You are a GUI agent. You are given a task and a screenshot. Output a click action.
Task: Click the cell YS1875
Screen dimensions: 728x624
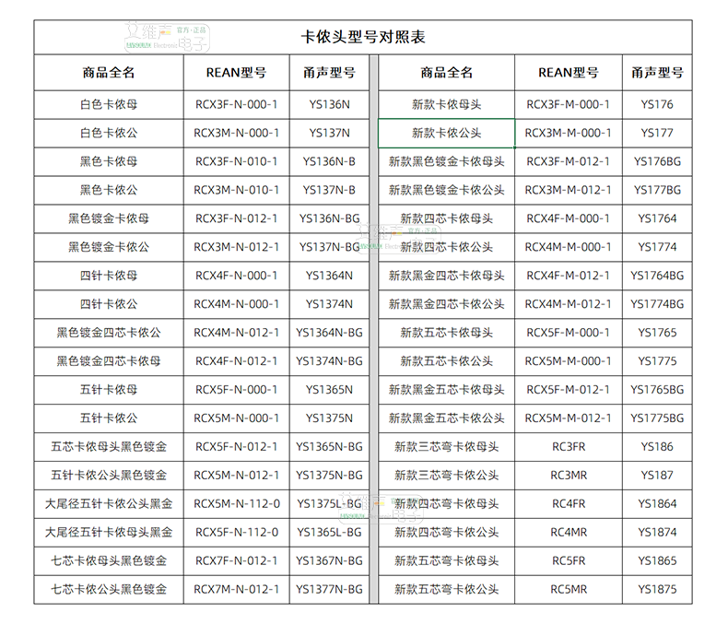click(657, 590)
